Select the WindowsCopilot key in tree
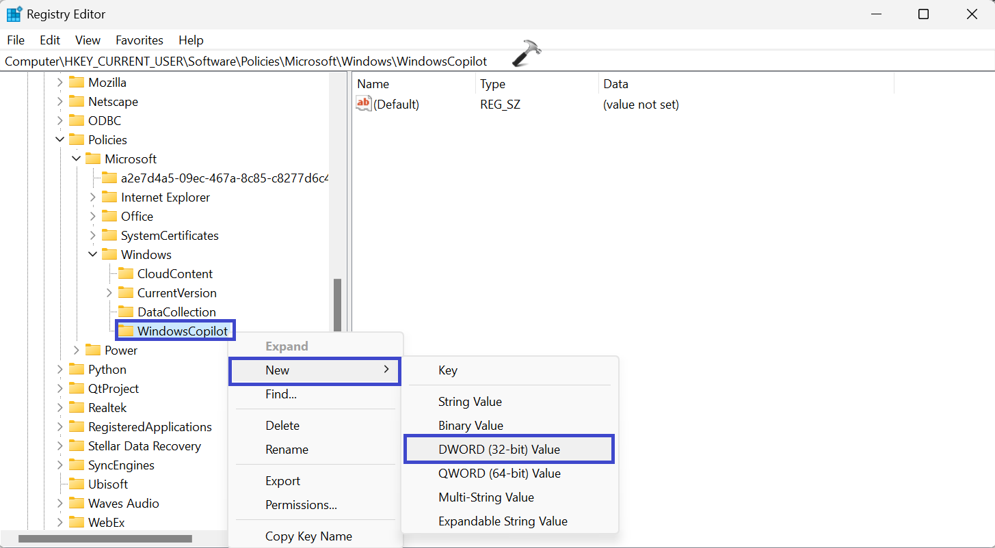995x548 pixels. click(x=182, y=331)
